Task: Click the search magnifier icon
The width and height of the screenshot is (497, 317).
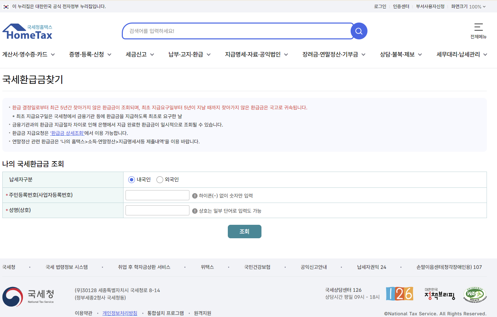Action: pos(358,31)
